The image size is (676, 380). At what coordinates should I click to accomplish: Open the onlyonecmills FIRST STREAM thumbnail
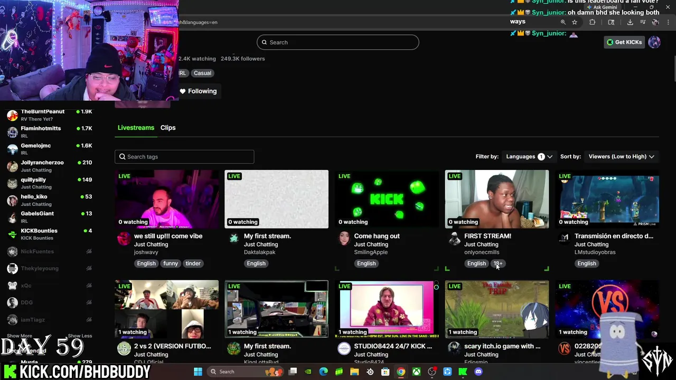click(x=496, y=199)
